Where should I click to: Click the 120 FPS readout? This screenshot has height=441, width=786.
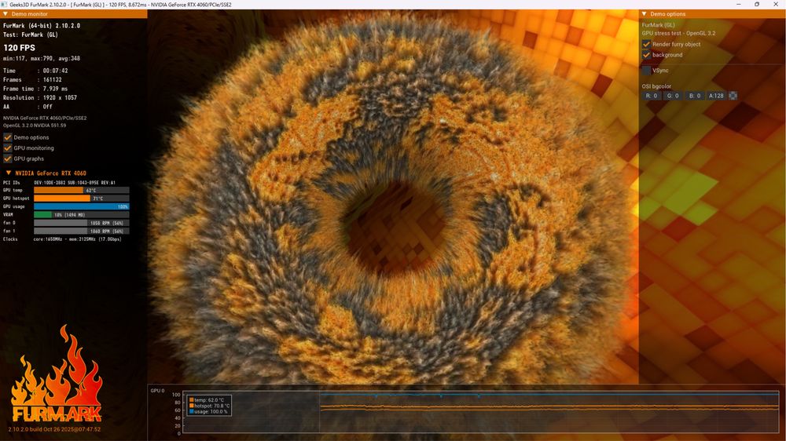pyautogui.click(x=19, y=48)
